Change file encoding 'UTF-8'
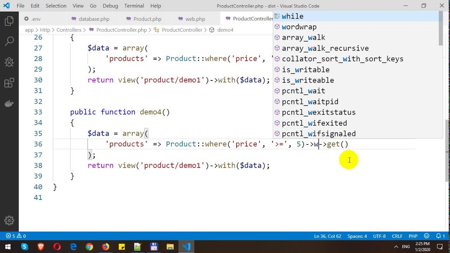This screenshot has height=253, width=450. coord(379,236)
